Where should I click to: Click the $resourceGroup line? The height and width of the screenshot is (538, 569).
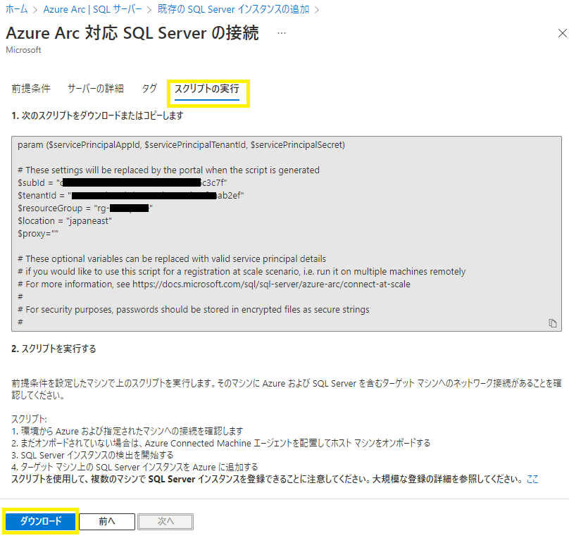click(85, 208)
